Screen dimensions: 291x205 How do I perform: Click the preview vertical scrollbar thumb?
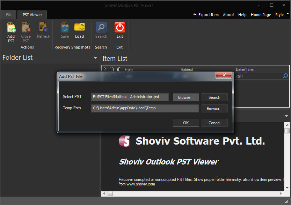tap(287, 131)
